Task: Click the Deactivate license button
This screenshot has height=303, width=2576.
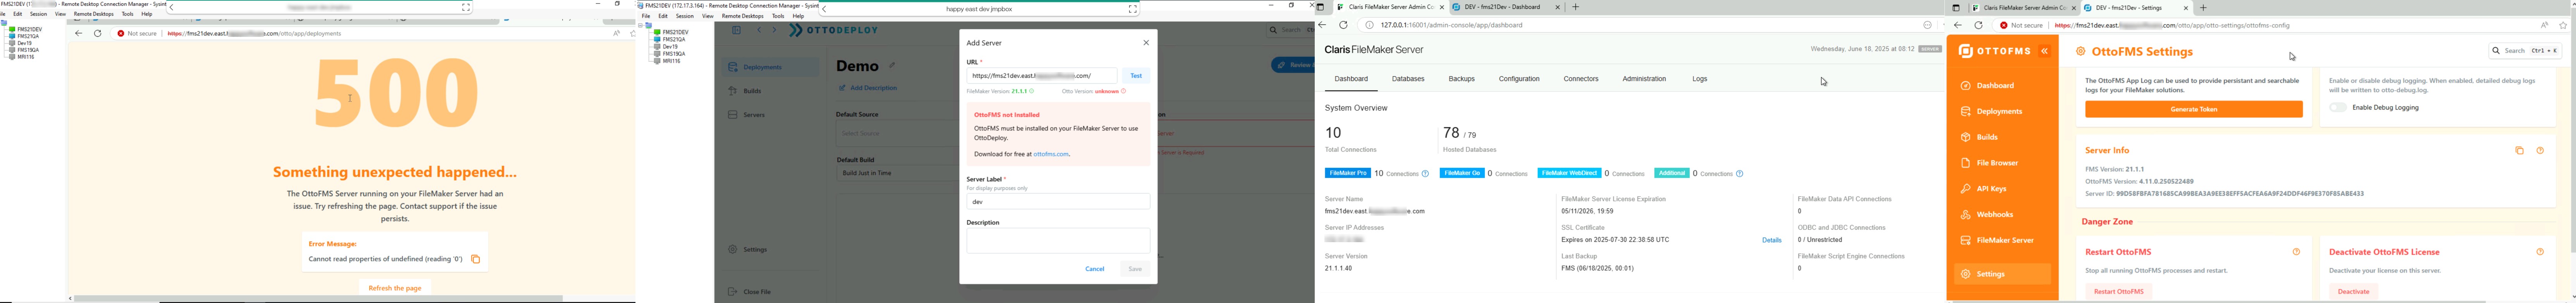Action: [2353, 292]
